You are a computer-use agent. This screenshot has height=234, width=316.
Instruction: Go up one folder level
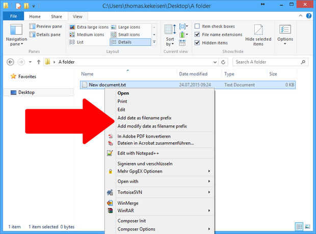click(x=39, y=62)
